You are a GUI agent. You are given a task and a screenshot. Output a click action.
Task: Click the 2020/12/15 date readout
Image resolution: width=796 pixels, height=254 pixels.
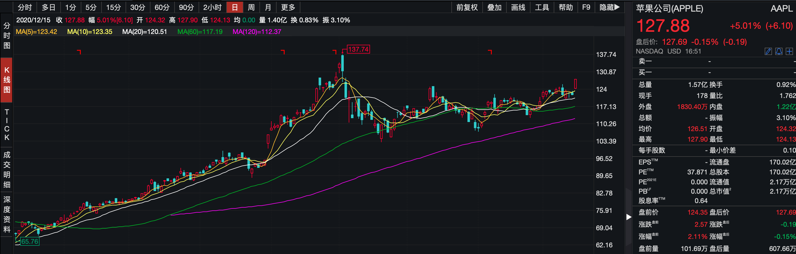[x=33, y=20]
